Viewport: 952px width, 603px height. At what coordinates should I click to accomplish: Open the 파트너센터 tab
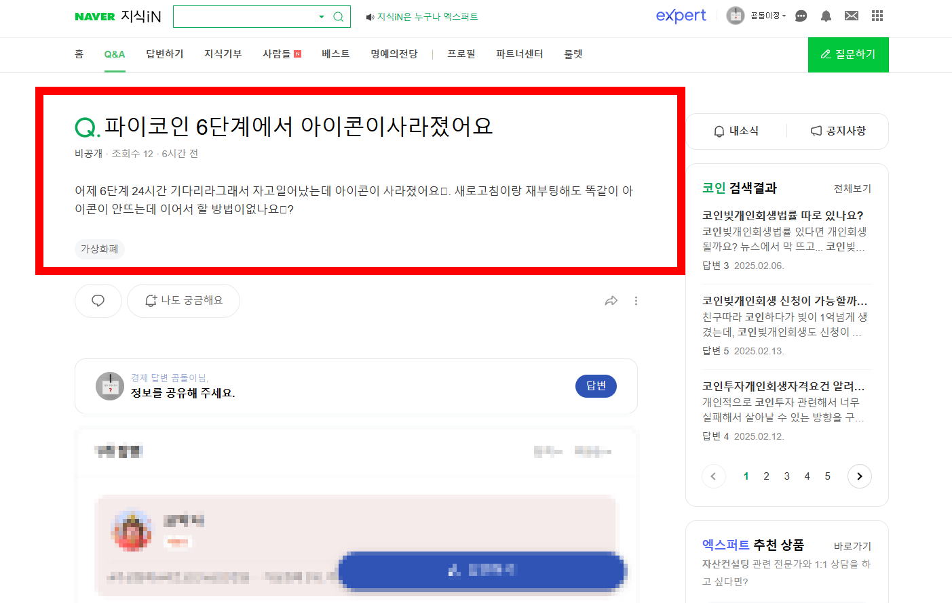[x=520, y=54]
